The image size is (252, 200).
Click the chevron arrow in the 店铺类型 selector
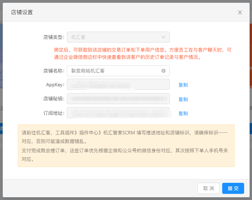[x=164, y=37]
